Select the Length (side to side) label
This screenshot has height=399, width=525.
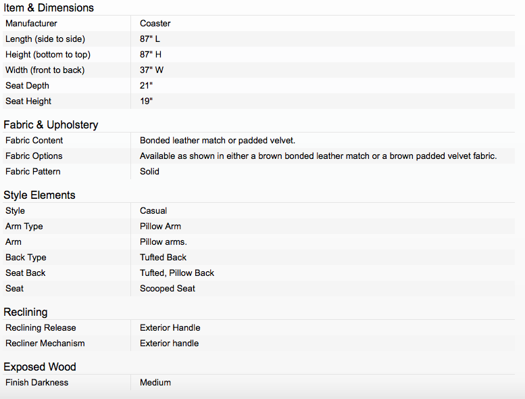pos(45,39)
